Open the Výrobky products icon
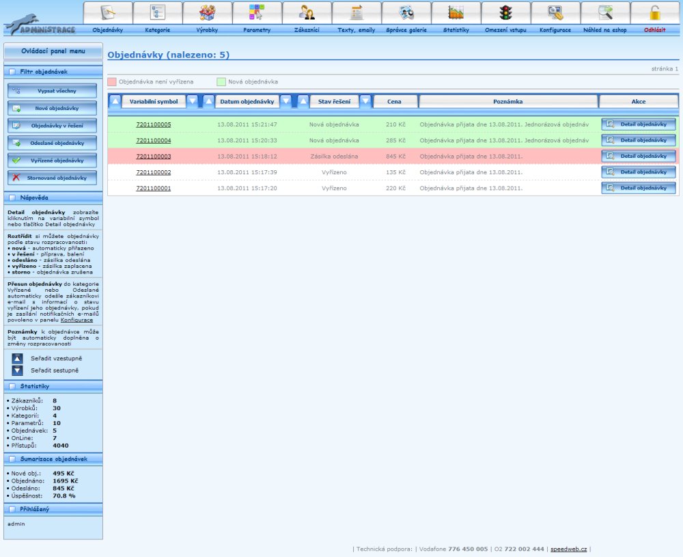The image size is (683, 557). click(207, 13)
